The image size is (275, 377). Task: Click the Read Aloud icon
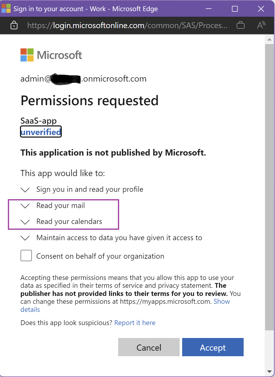click(x=261, y=25)
